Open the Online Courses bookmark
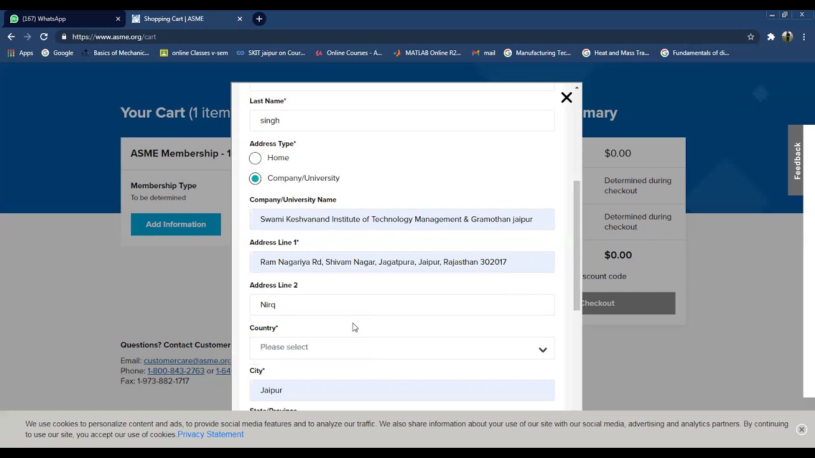815x458 pixels. [348, 53]
